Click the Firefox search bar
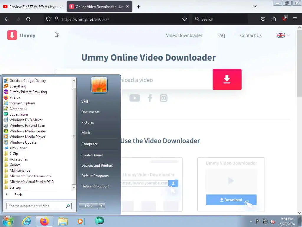The width and height of the screenshot is (302, 227). tap(220, 19)
